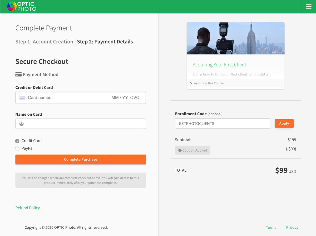
Task: Open the Refund Policy link
Action: click(x=28, y=208)
